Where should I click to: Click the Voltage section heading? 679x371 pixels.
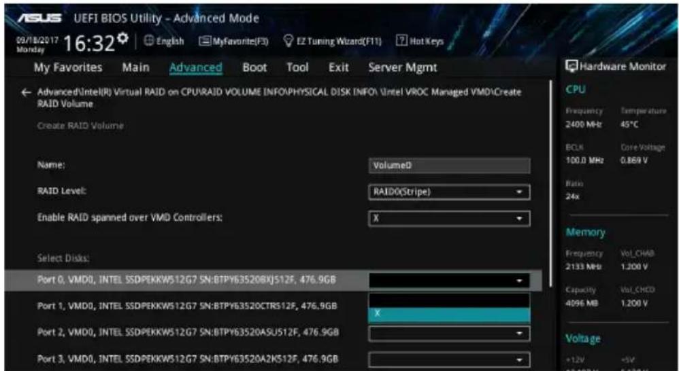[x=583, y=338]
